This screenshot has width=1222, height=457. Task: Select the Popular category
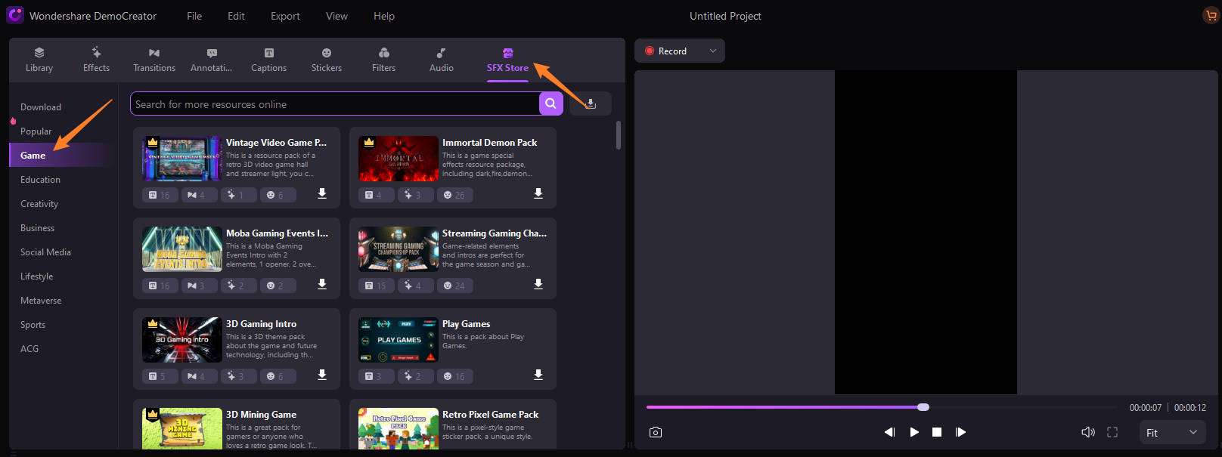pos(36,131)
